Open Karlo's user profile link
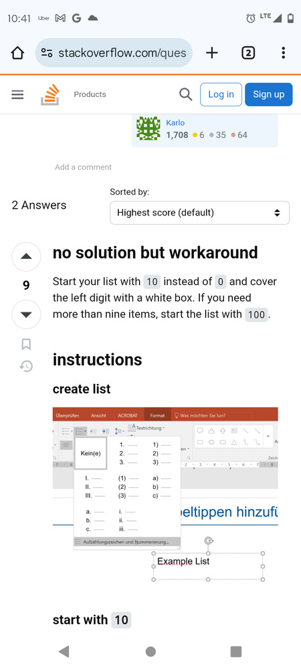The image size is (301, 669). tap(175, 123)
